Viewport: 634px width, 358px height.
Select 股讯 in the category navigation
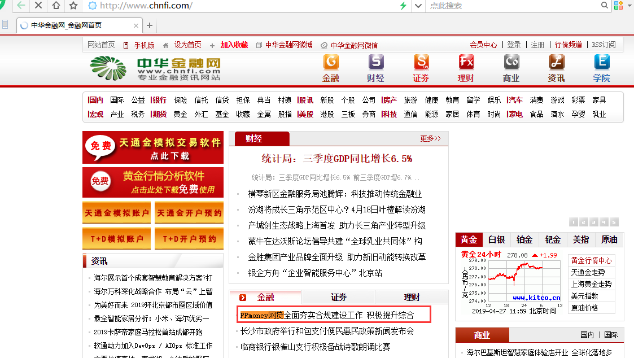point(305,100)
